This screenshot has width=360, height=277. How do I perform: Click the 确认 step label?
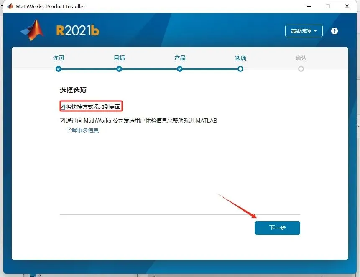click(x=301, y=58)
